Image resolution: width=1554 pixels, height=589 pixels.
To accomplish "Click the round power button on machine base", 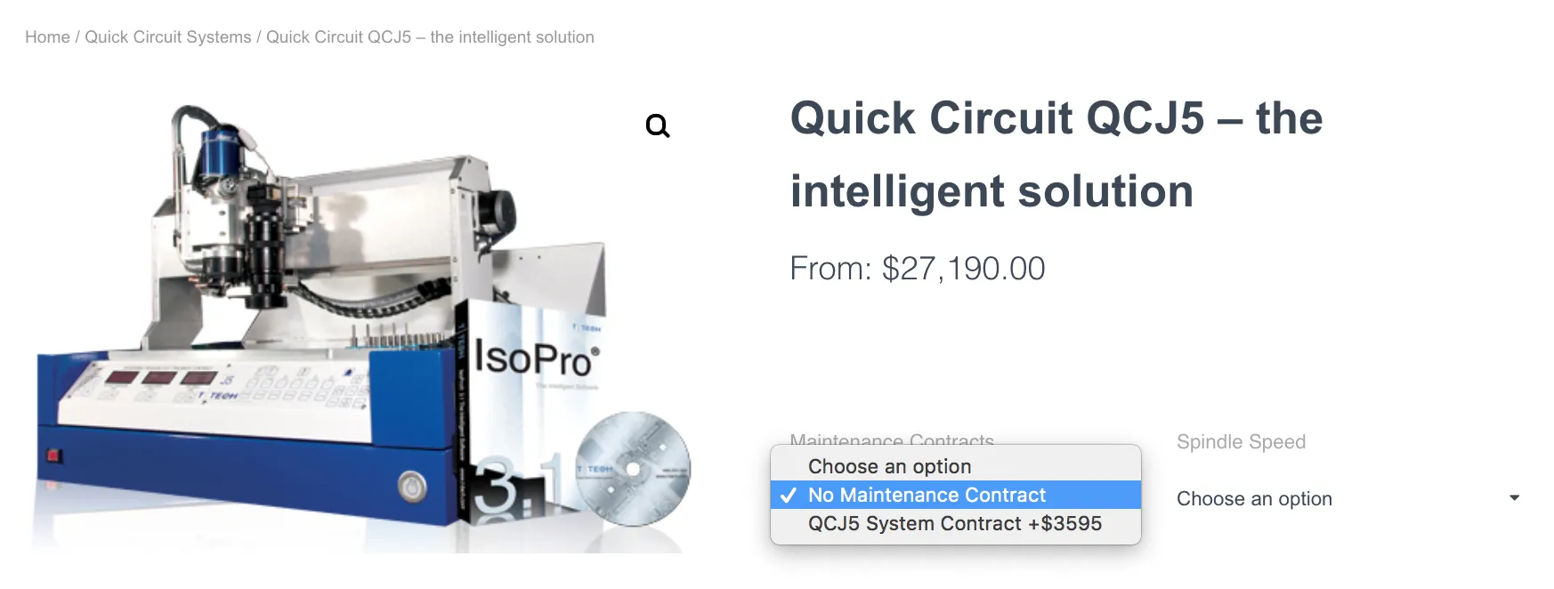I will pyautogui.click(x=412, y=487).
